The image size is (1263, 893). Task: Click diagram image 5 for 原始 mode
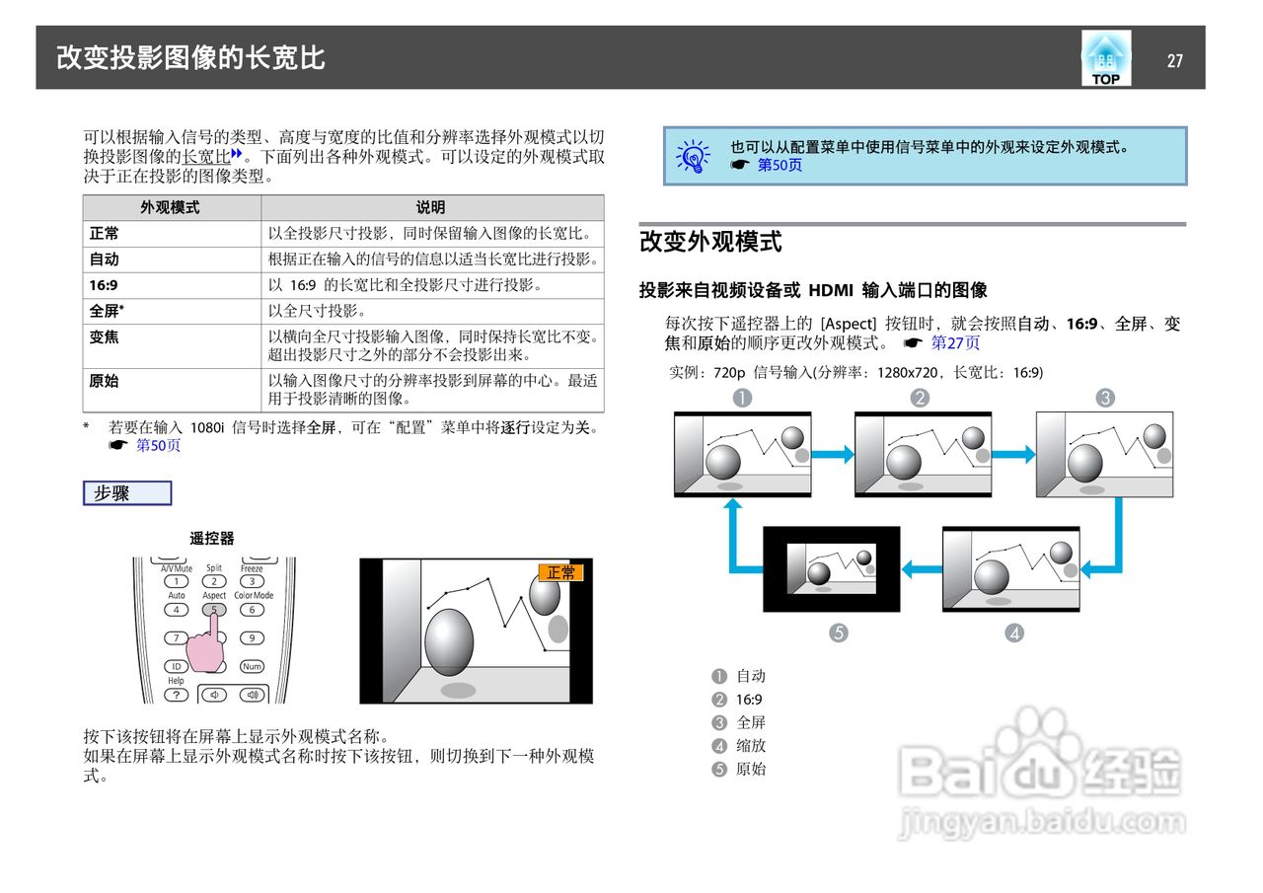click(832, 568)
